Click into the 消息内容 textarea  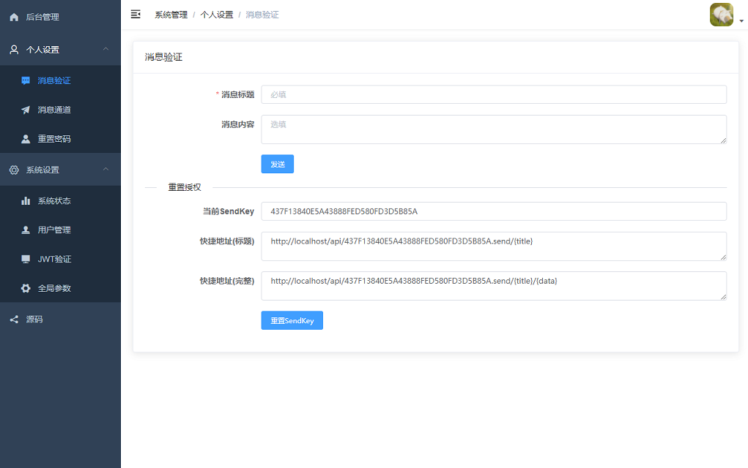point(493,129)
